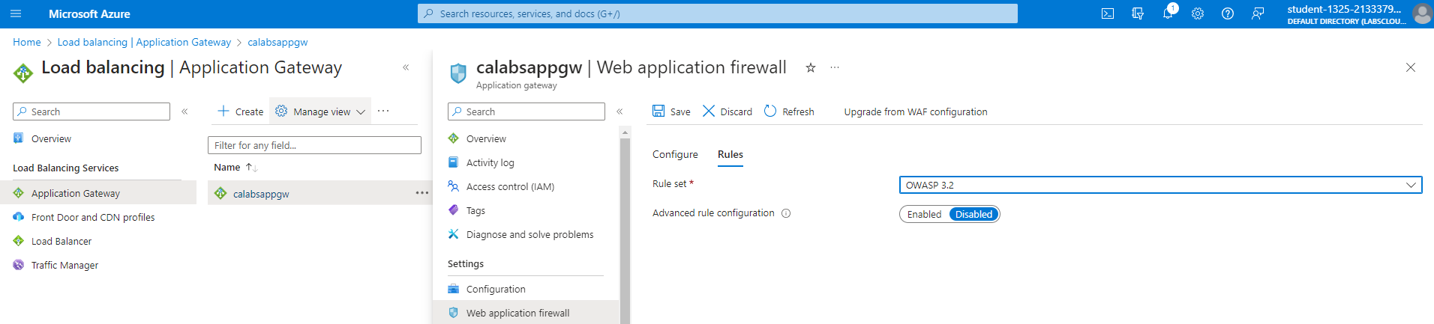The width and height of the screenshot is (1434, 324).
Task: Favorite calabsappgw with the star icon
Action: click(811, 67)
